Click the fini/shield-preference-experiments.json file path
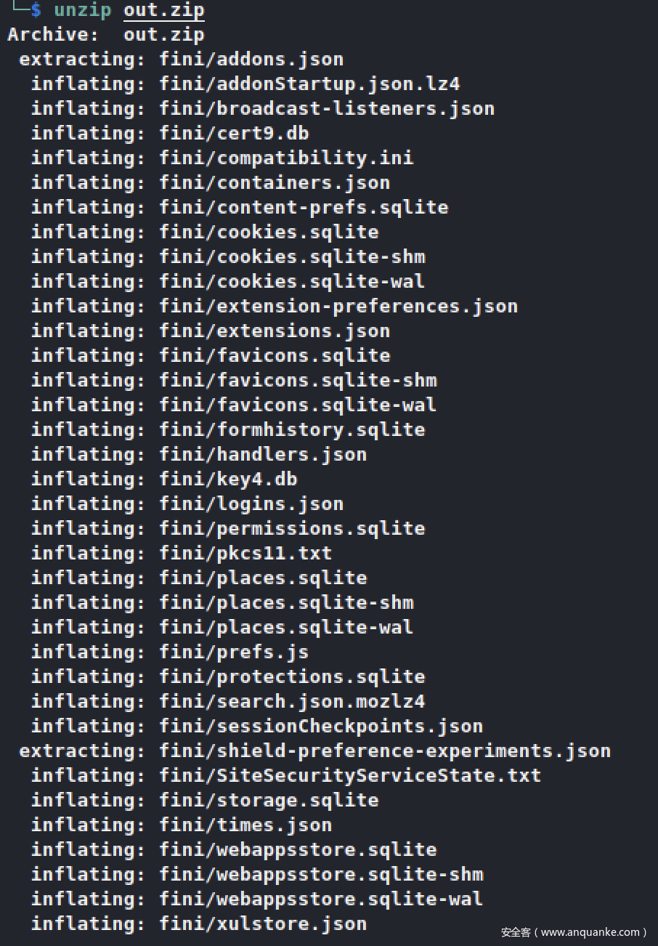This screenshot has height=946, width=658. coord(385,751)
